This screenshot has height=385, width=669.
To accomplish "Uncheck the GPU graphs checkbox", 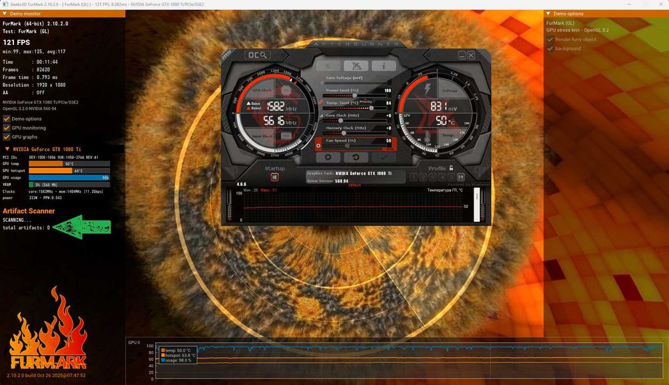I will [7, 137].
